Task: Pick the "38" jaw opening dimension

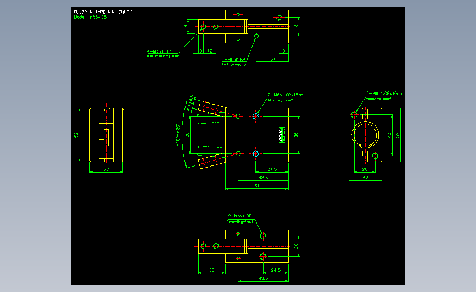Action: (188, 135)
